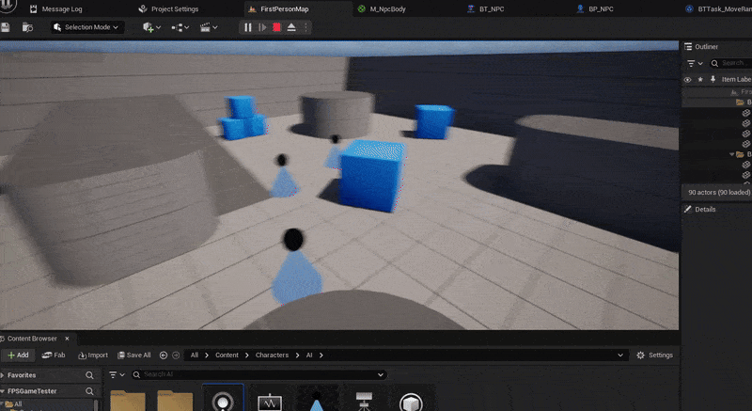The height and width of the screenshot is (411, 752).
Task: Open the chevron after the AI breadcrumb
Action: tap(321, 356)
